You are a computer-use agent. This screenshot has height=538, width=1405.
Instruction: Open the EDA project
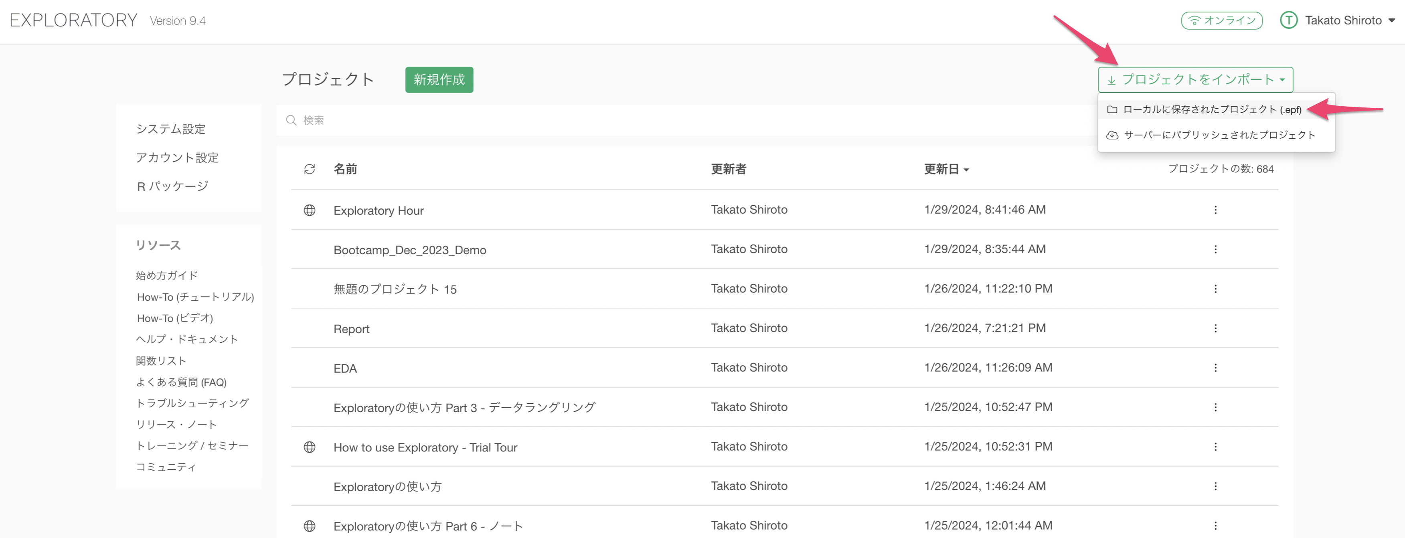(x=345, y=368)
